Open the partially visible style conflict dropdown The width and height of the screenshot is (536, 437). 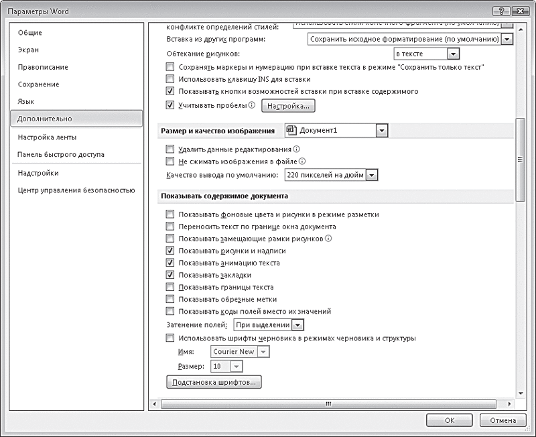click(508, 24)
